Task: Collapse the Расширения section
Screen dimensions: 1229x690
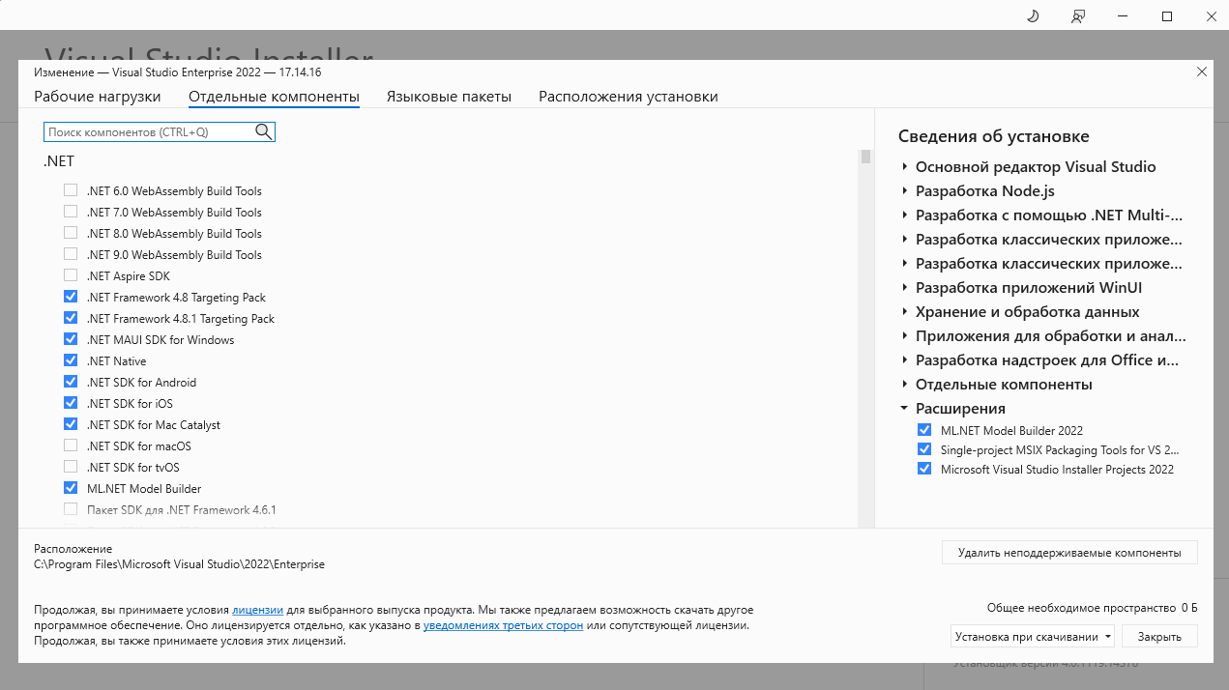Action: (x=904, y=409)
